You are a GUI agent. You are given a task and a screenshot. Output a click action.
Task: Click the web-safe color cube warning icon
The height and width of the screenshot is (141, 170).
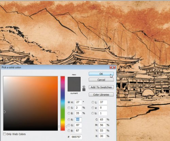[x=84, y=86]
